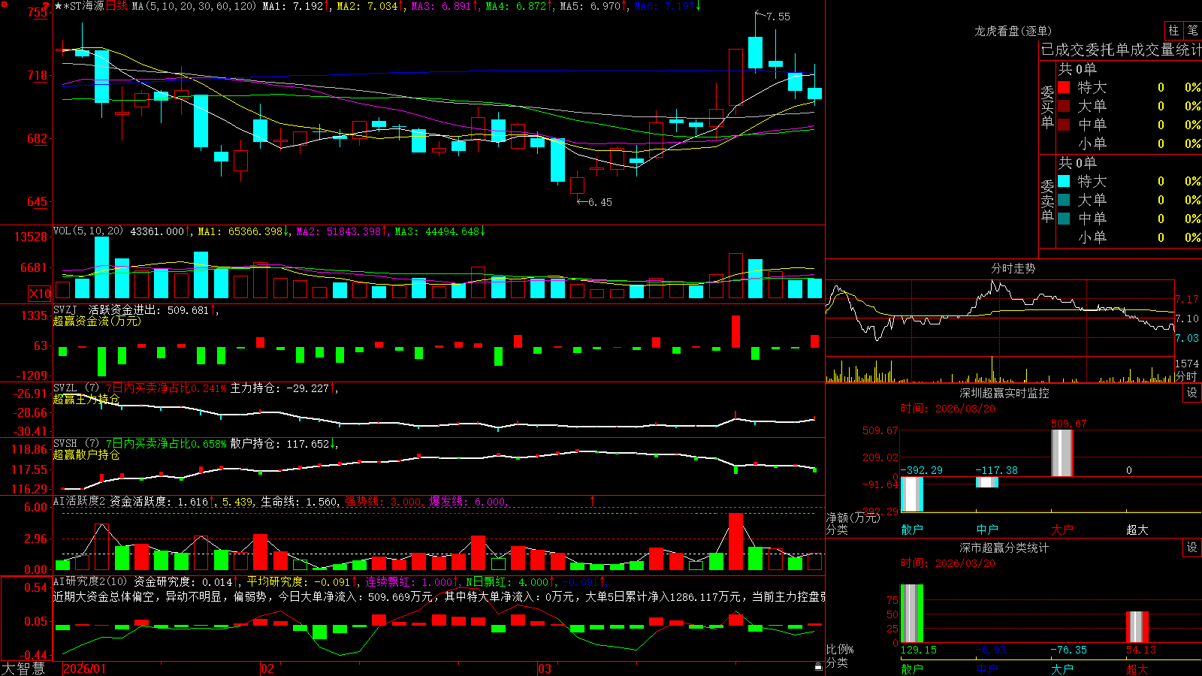The width and height of the screenshot is (1202, 676).
Task: Open 设 settings for 深圳超赢实时监控
Action: point(1192,393)
